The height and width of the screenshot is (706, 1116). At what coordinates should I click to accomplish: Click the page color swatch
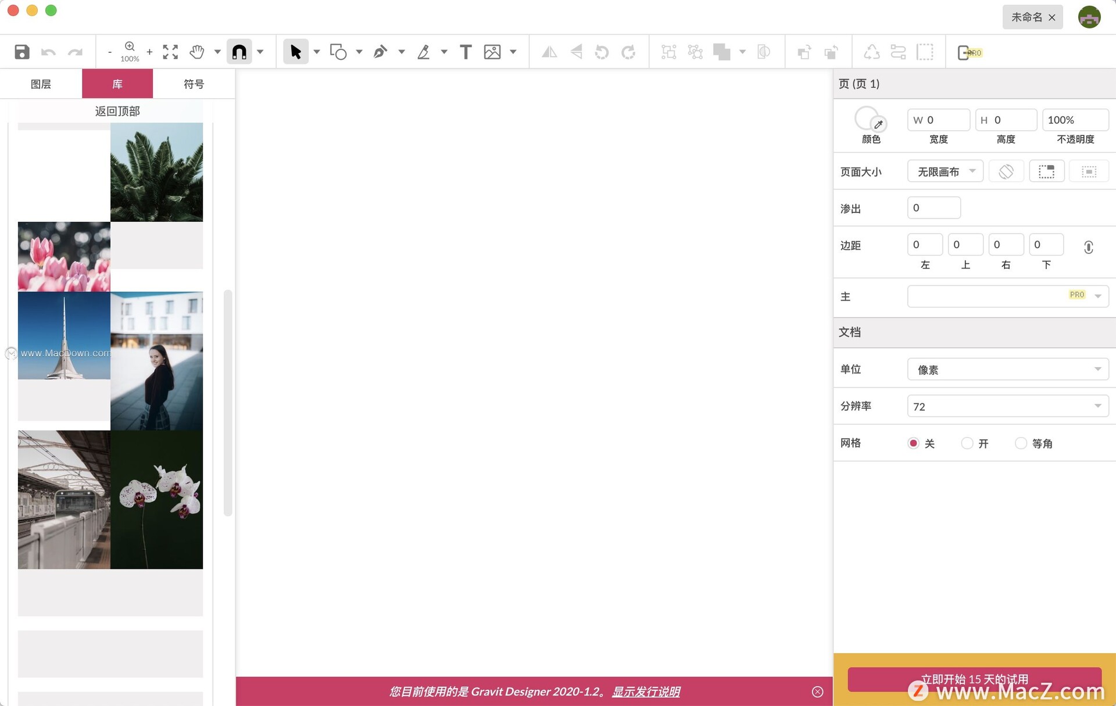tap(867, 118)
